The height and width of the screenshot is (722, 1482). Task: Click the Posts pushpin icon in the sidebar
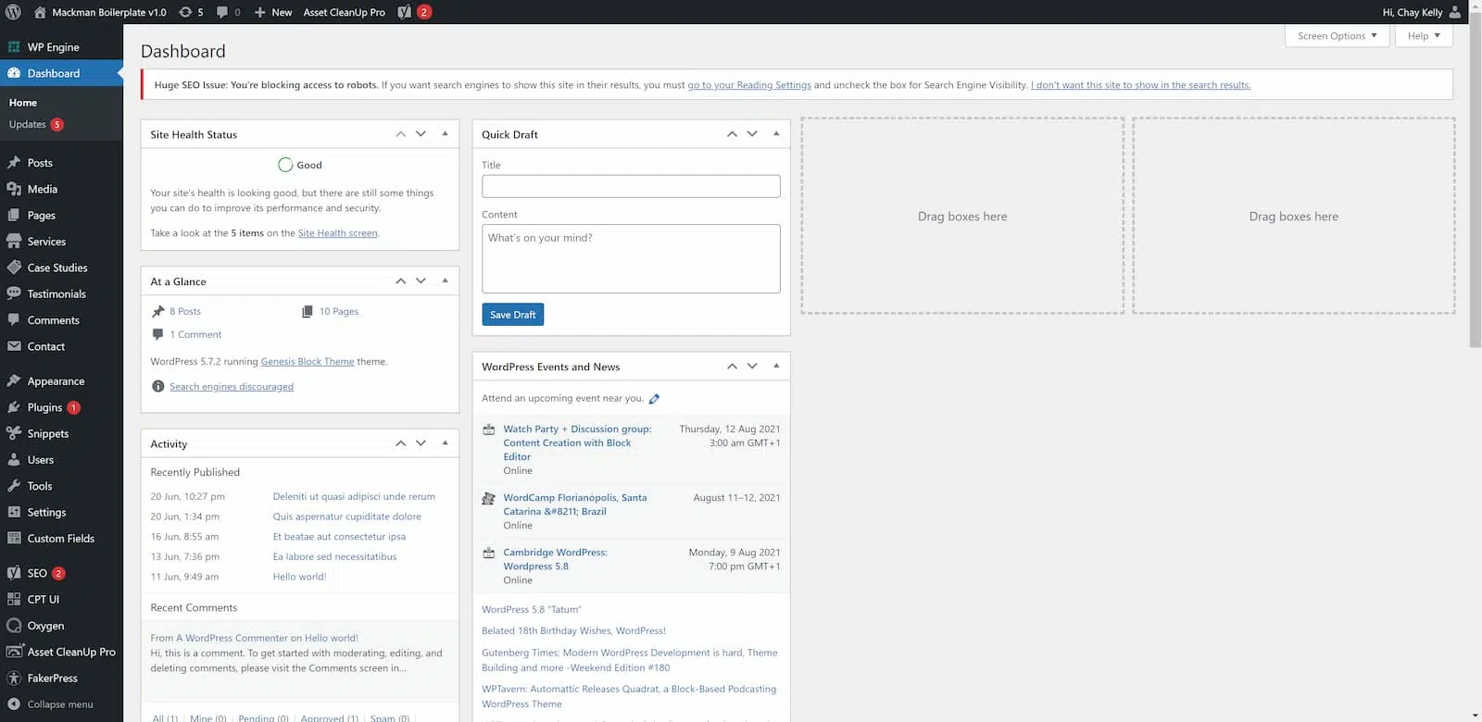14,163
